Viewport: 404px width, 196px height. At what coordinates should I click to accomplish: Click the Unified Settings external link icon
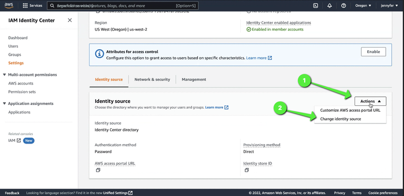(x=131, y=193)
